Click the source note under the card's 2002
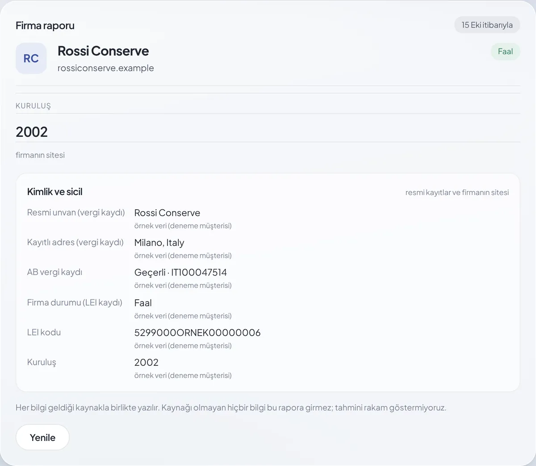This screenshot has width=536, height=466. click(183, 376)
